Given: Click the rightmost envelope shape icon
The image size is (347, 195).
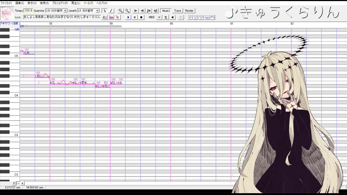Looking at the screenshot, I should (213, 17).
